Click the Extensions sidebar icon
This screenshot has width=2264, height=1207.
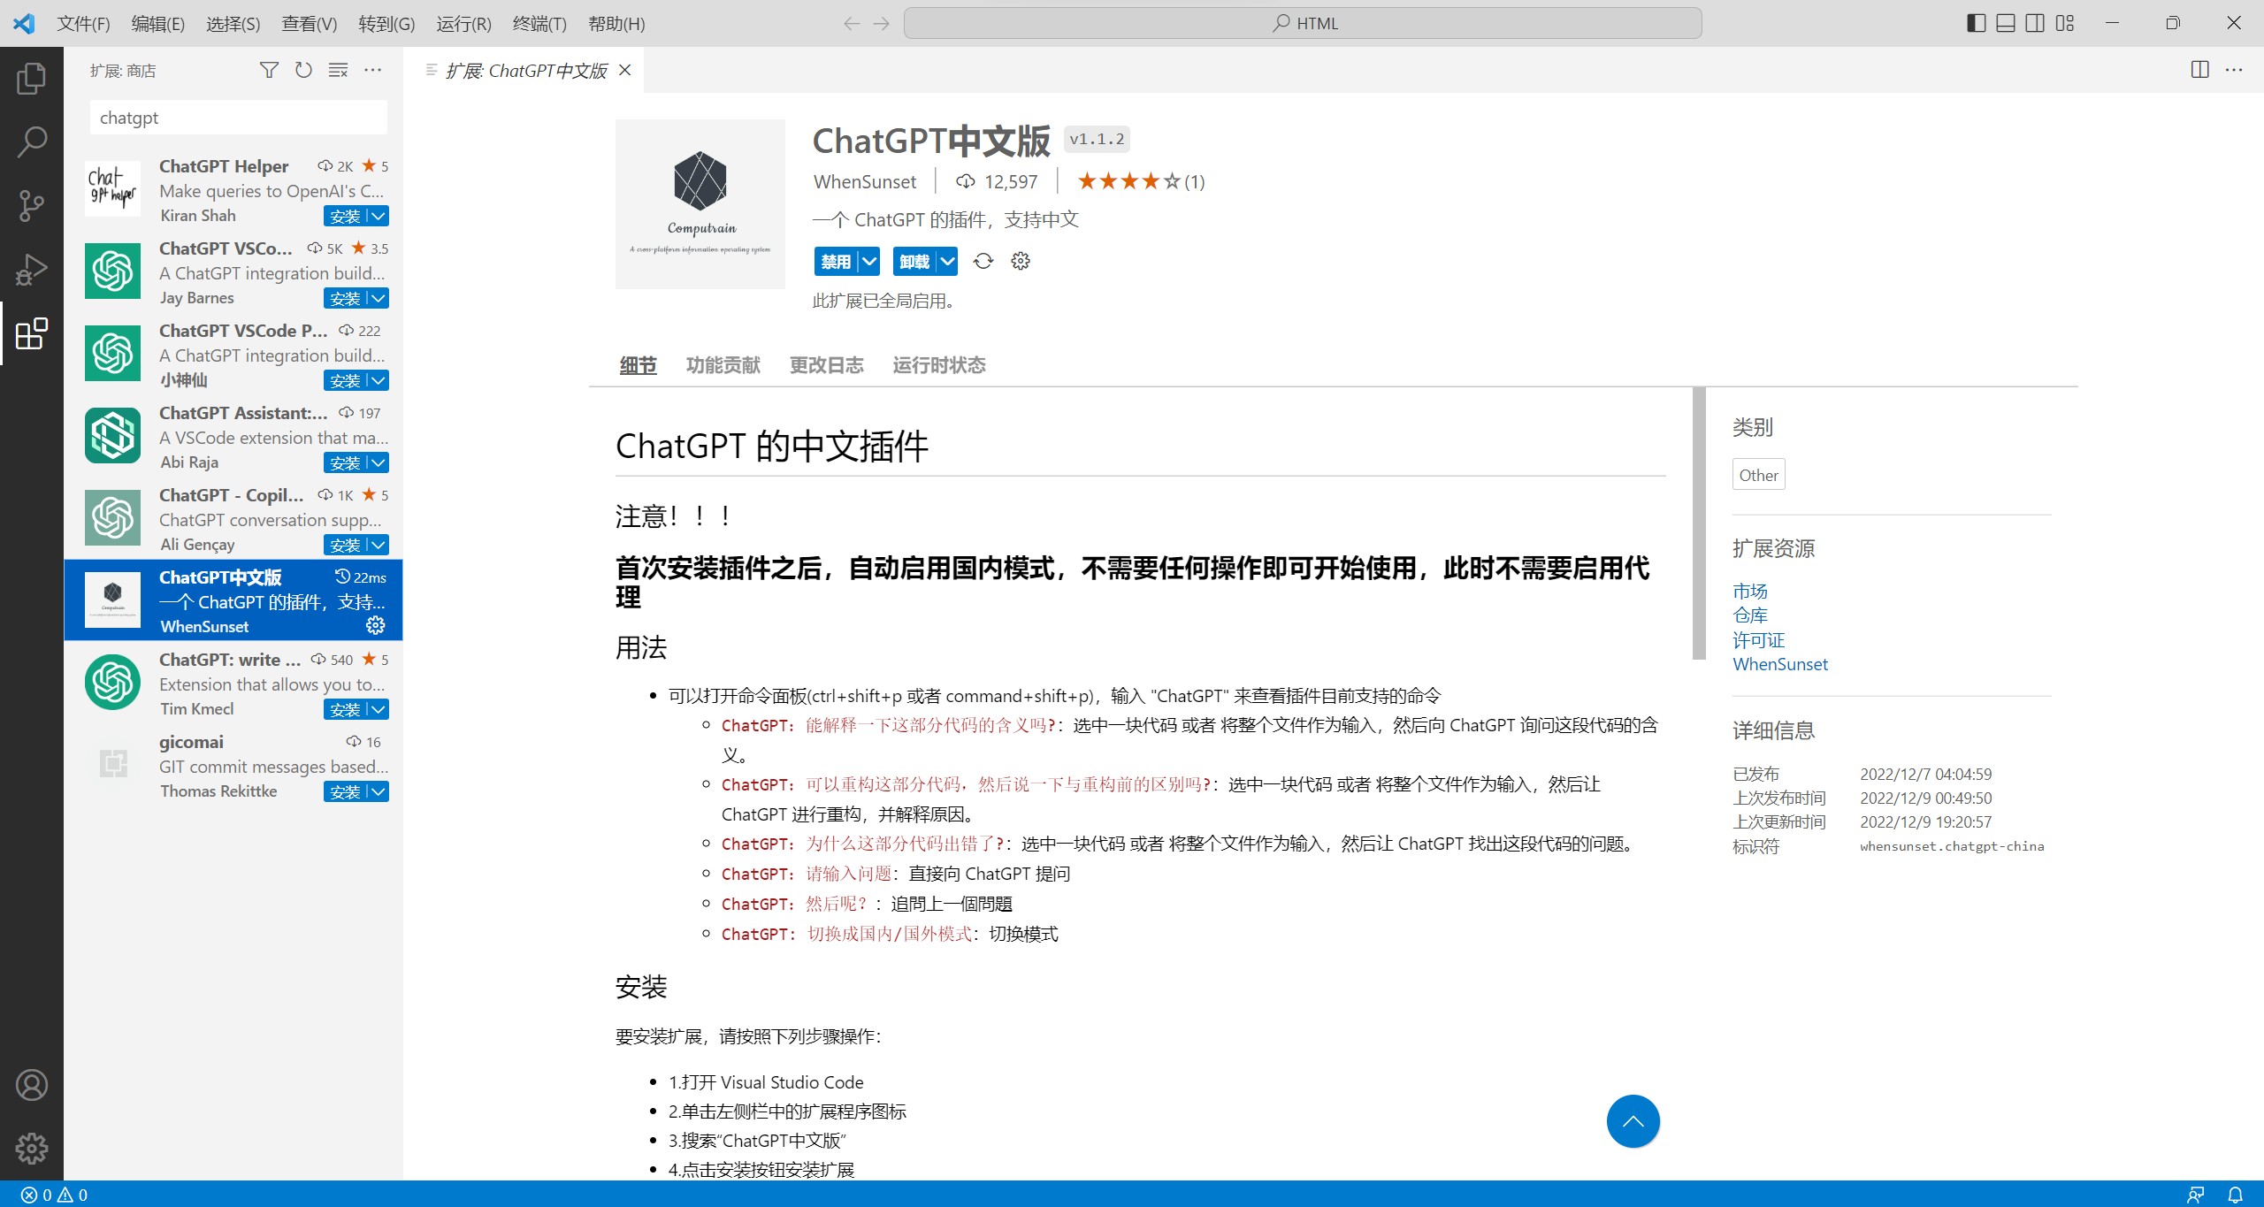click(33, 332)
